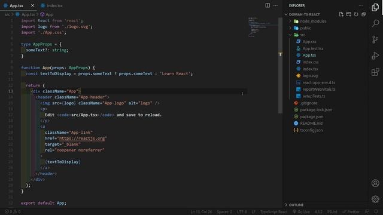Expand the public folder

pyautogui.click(x=306, y=28)
